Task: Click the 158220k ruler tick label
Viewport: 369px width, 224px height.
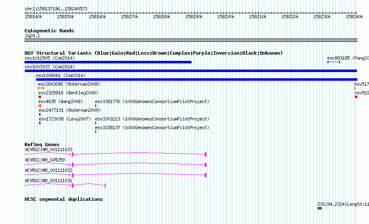Action: [x=290, y=17]
